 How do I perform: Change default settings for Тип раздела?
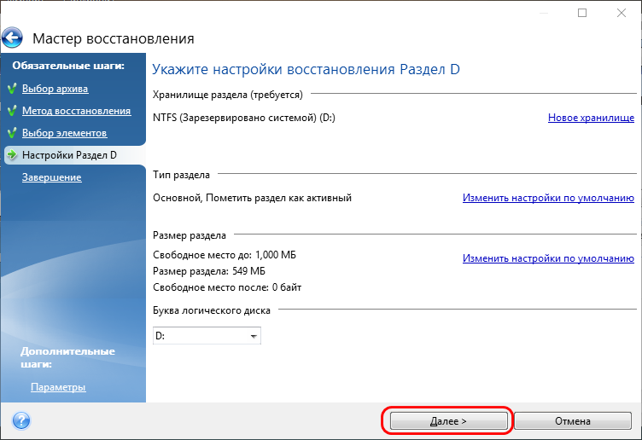[548, 198]
